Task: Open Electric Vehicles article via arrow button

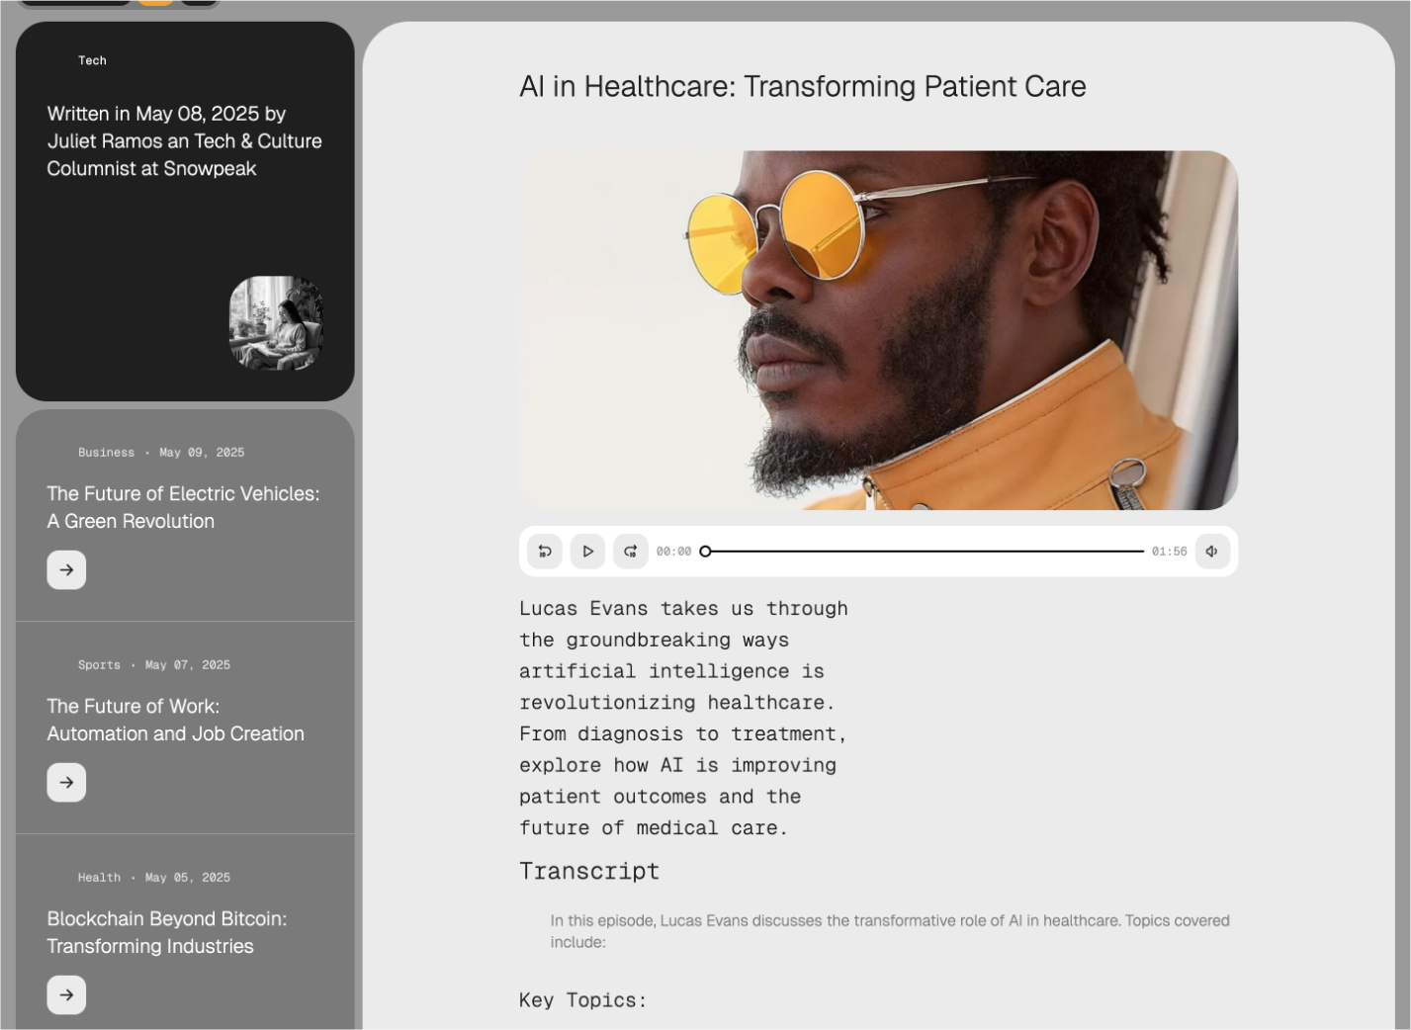Action: point(66,570)
